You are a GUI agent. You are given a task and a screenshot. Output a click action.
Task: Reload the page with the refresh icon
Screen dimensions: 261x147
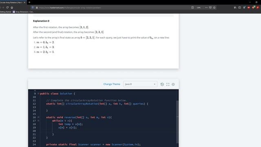[7, 7]
